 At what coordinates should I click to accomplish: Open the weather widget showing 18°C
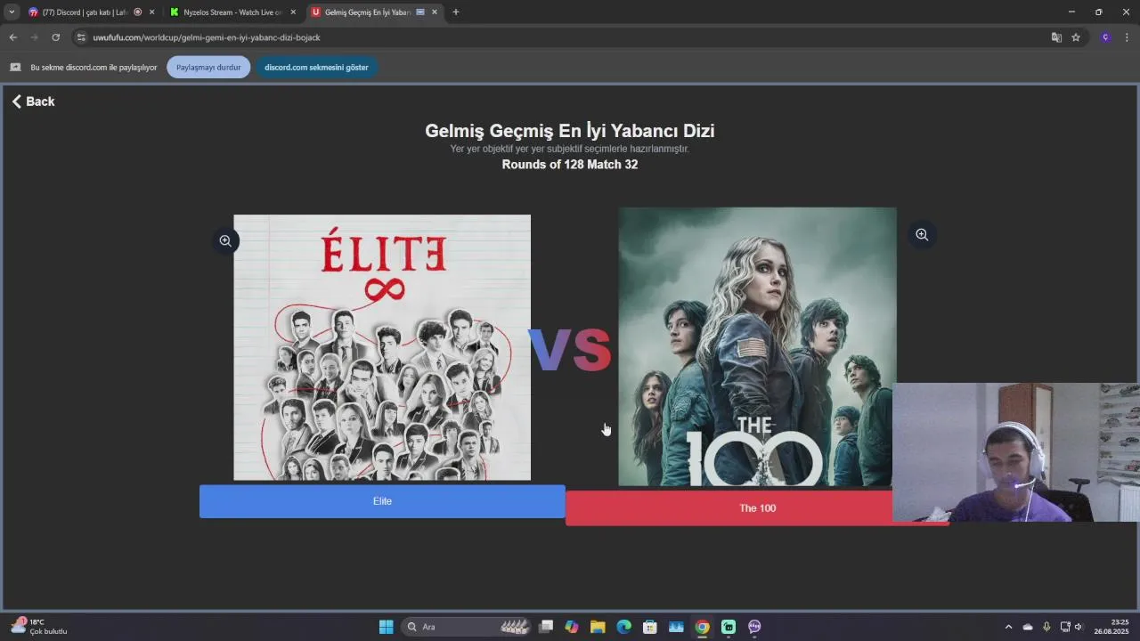pyautogui.click(x=40, y=627)
